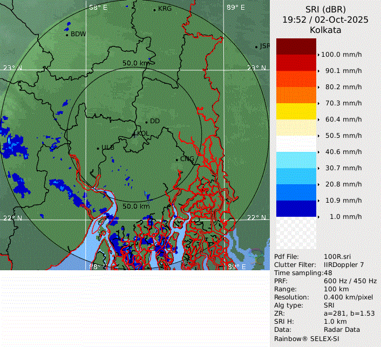Click the SRI (dBR) title text

point(325,10)
